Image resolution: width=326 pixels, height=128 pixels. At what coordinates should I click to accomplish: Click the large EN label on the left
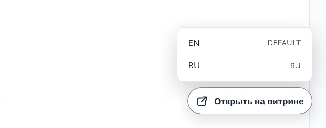coord(194,43)
